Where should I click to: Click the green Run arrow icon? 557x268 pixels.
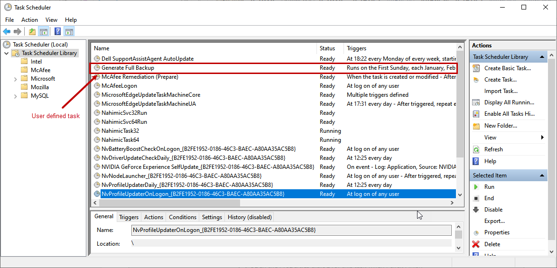[x=476, y=187]
